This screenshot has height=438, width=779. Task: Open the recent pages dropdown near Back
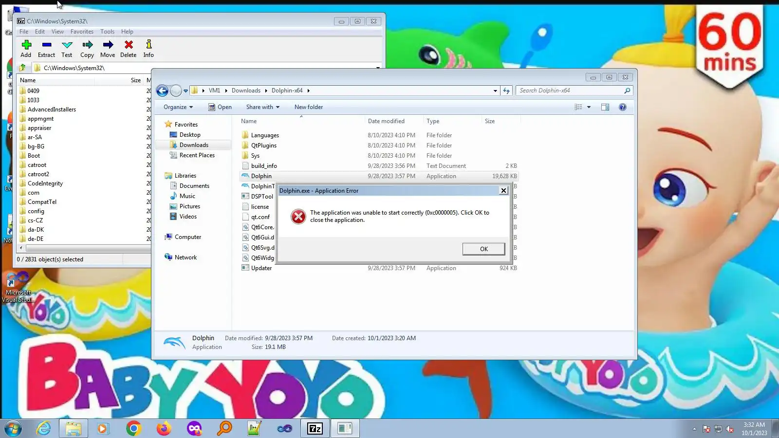[185, 91]
